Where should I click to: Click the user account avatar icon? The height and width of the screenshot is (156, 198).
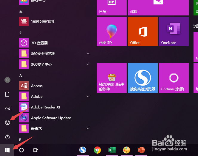pyautogui.click(x=7, y=80)
